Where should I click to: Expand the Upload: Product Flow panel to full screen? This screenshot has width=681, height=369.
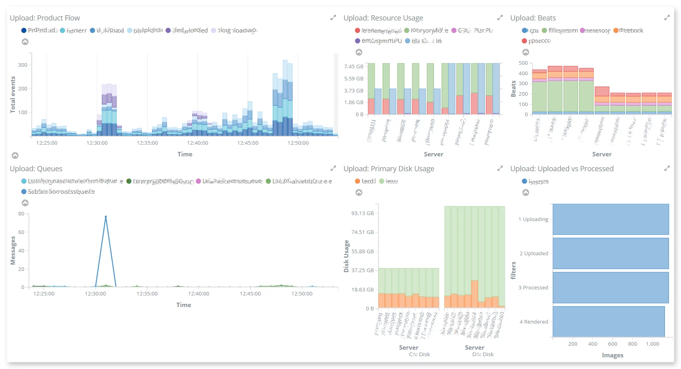(333, 18)
